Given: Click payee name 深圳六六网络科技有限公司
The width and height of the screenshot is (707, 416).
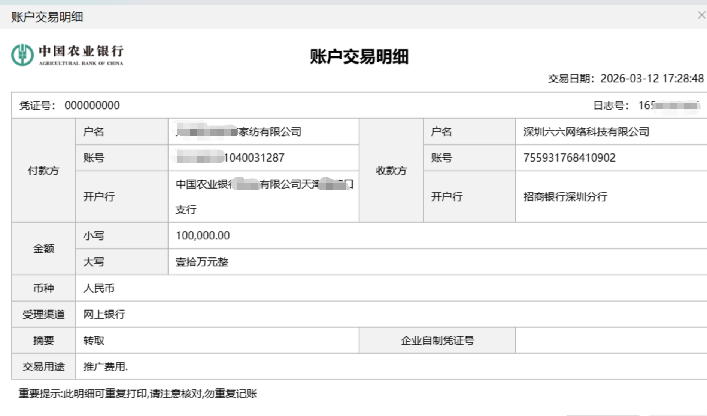Looking at the screenshot, I should tap(586, 132).
